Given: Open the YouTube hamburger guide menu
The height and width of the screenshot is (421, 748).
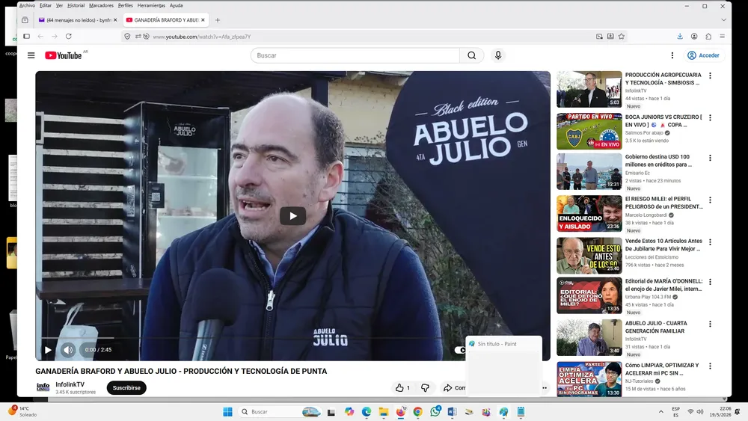Looking at the screenshot, I should click(31, 55).
